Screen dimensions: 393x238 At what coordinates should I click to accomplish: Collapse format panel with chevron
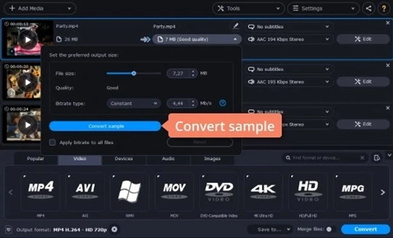pyautogui.click(x=389, y=155)
